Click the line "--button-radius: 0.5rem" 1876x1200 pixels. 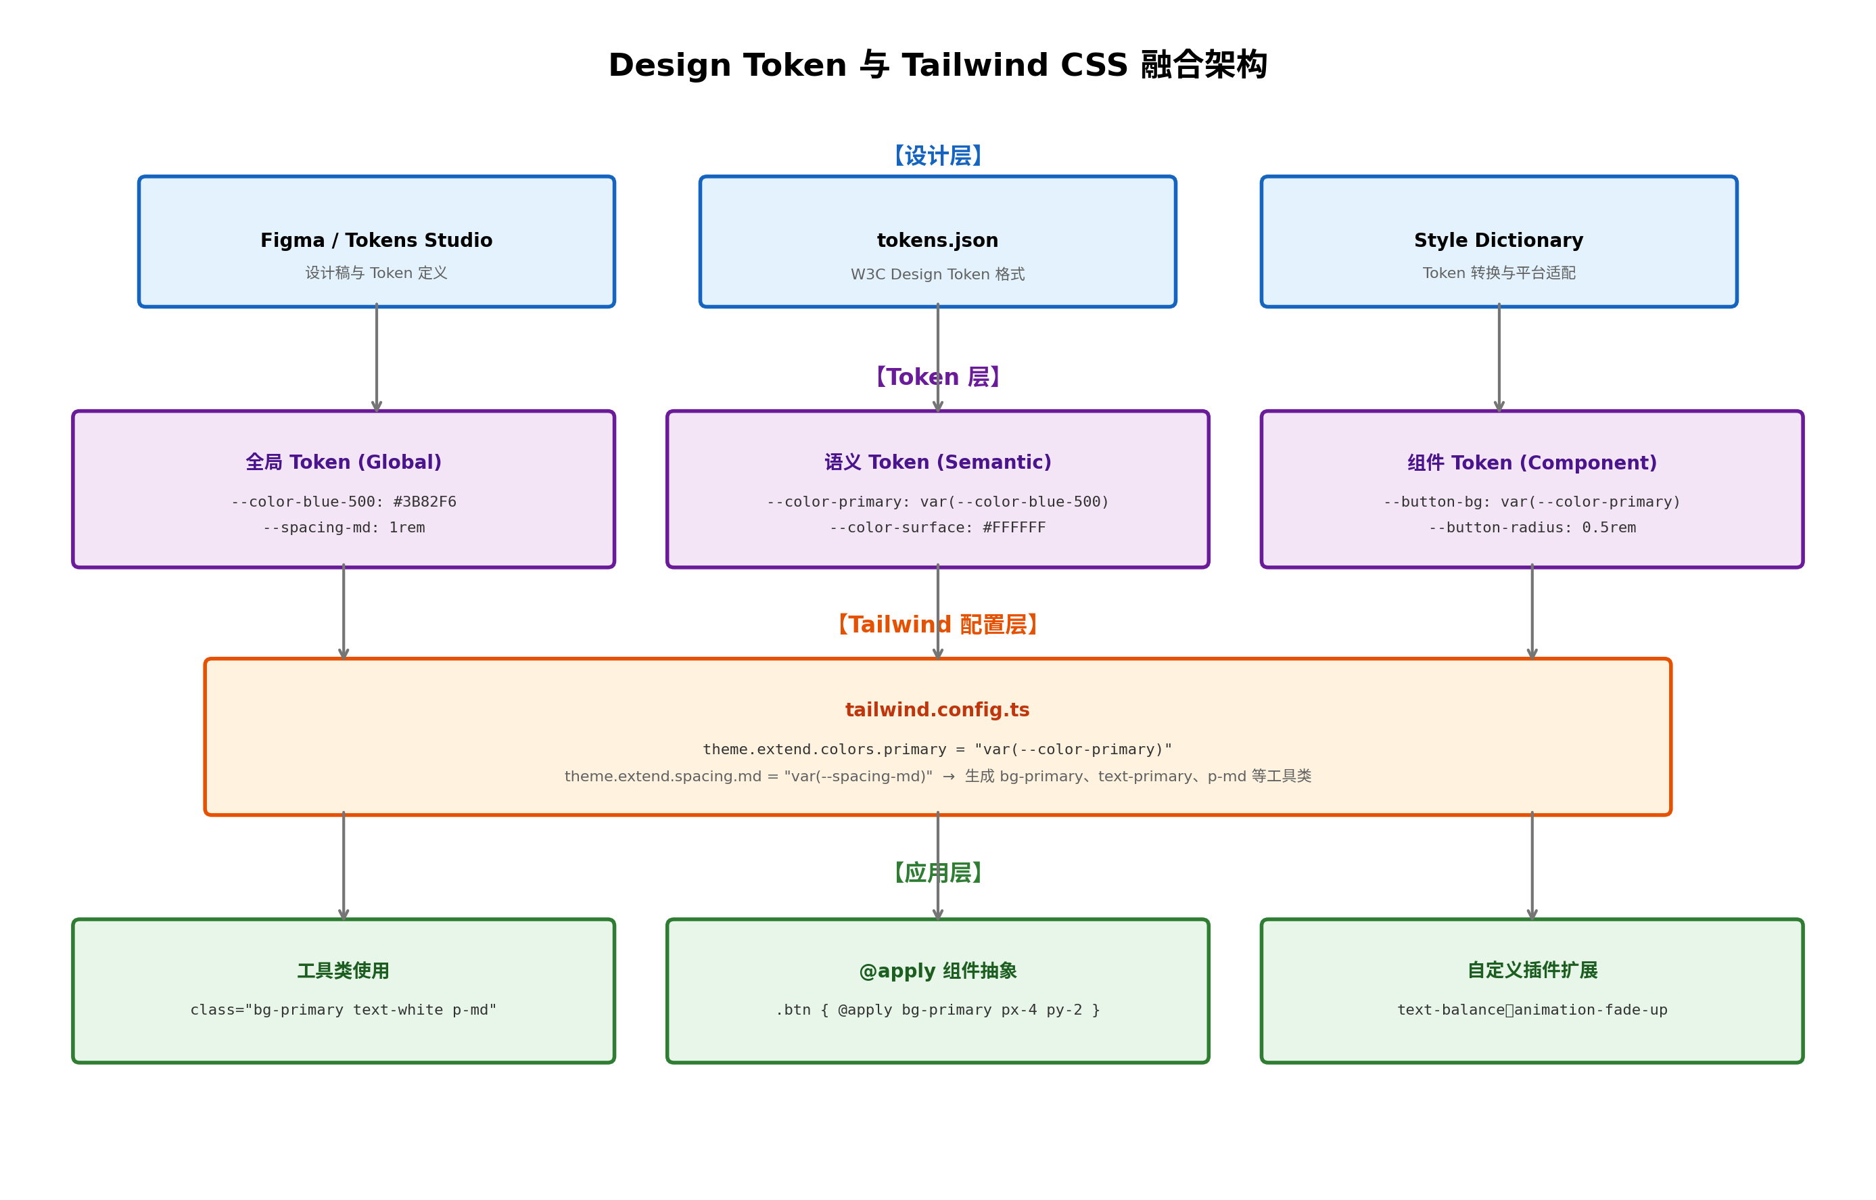tap(1532, 528)
